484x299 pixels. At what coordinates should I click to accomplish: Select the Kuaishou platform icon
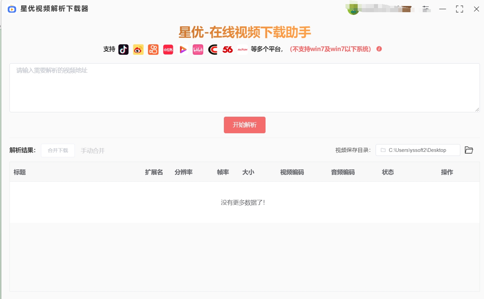point(153,49)
